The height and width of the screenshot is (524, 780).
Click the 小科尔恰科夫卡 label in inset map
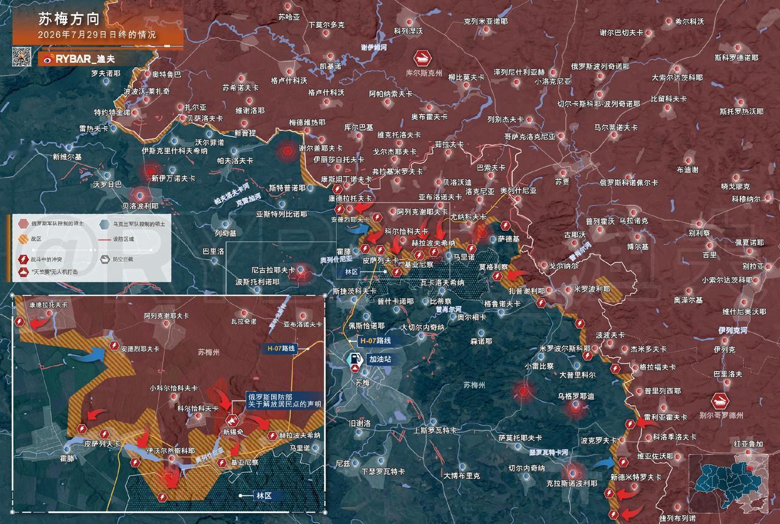[x=174, y=388]
